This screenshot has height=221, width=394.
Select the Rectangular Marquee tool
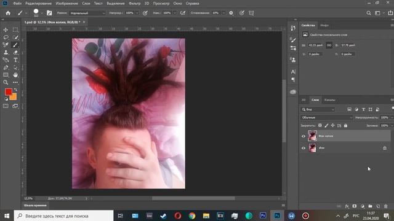click(x=15, y=30)
